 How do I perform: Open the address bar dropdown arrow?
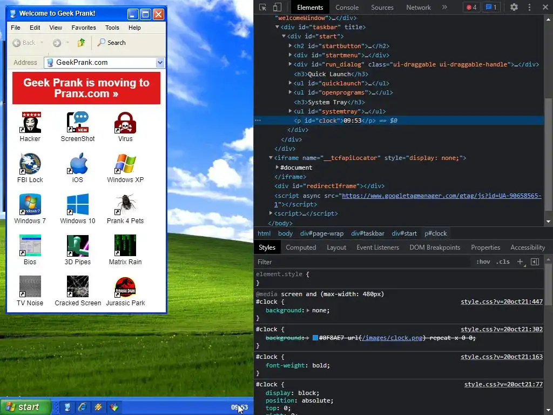tap(160, 63)
